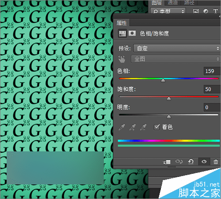Click the lightness value field 0

(212, 107)
